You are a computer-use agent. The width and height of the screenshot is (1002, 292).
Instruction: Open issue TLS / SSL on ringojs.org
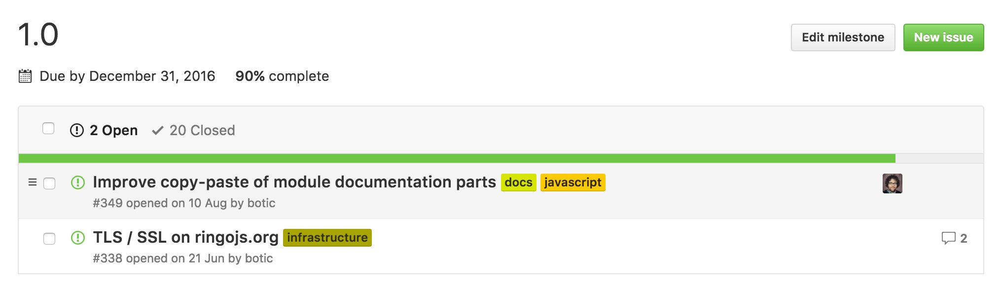[186, 237]
